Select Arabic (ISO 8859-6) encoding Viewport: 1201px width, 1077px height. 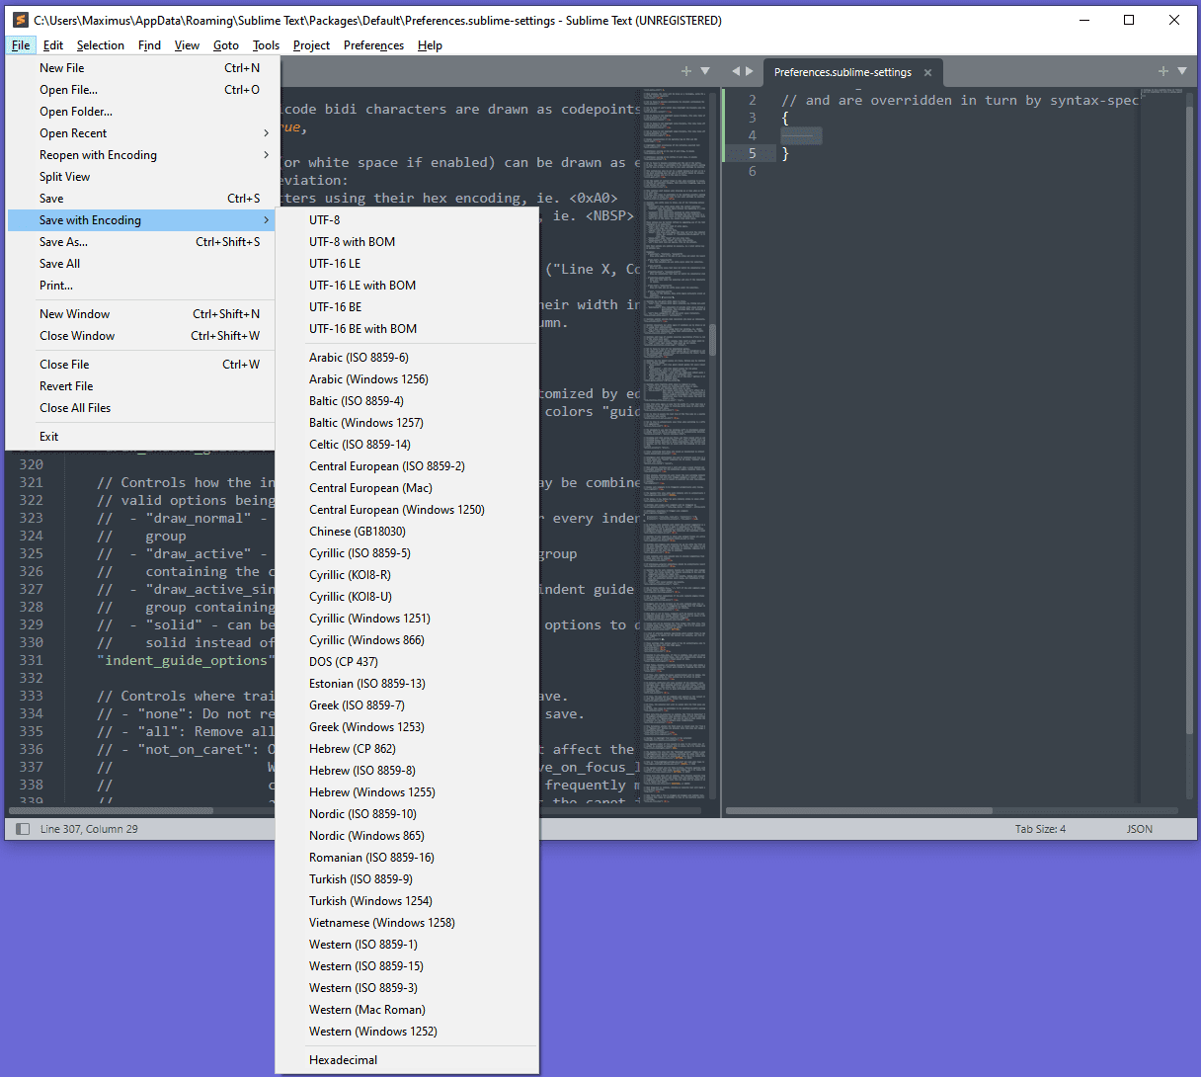click(407, 358)
